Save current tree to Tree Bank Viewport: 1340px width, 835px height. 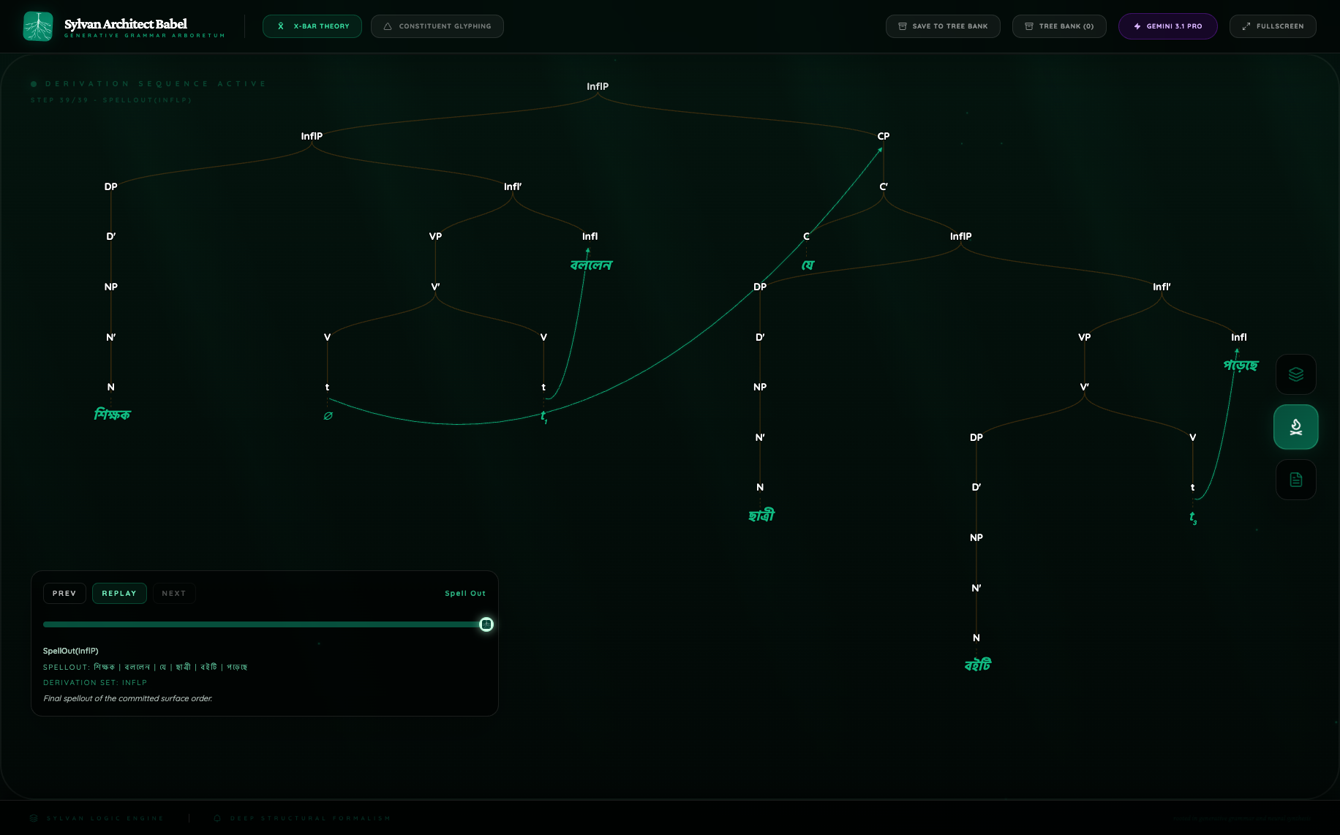click(942, 26)
